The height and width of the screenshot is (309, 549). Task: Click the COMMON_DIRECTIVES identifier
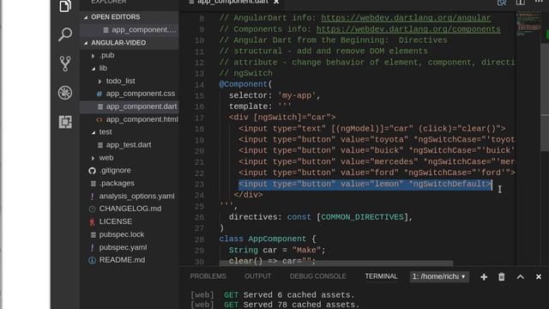click(x=362, y=217)
